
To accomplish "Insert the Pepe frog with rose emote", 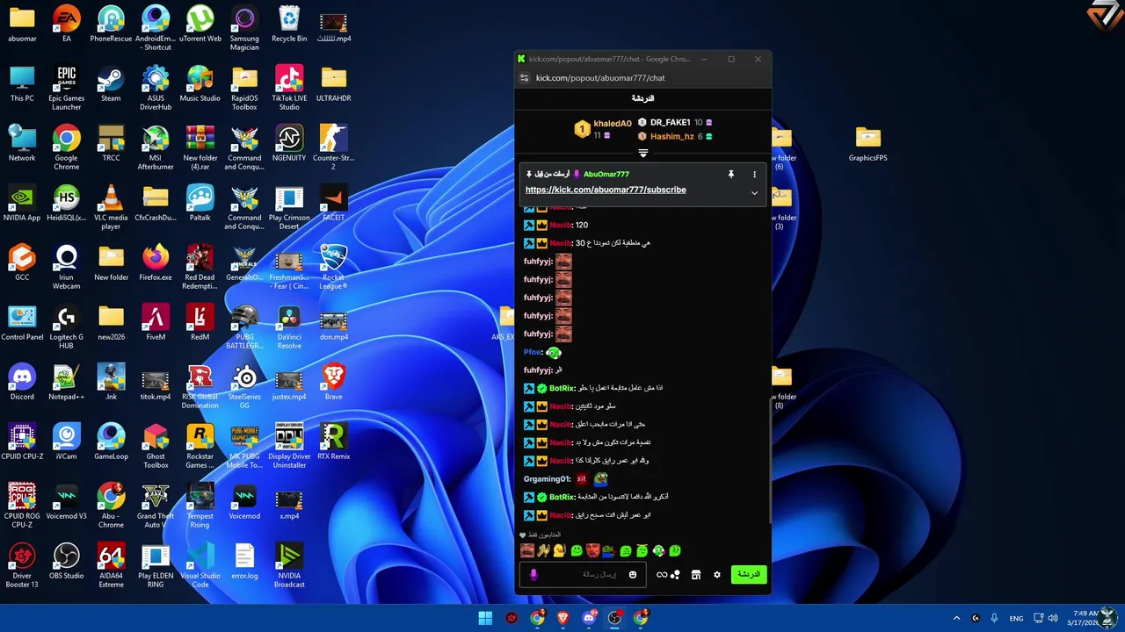I will pyautogui.click(x=608, y=551).
